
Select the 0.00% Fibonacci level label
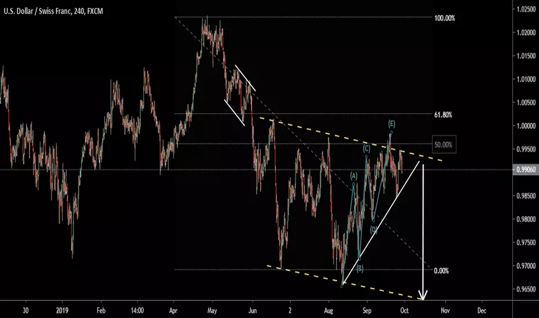point(441,271)
